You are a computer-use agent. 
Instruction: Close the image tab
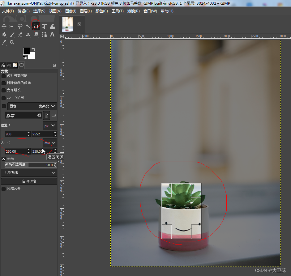tap(79, 24)
